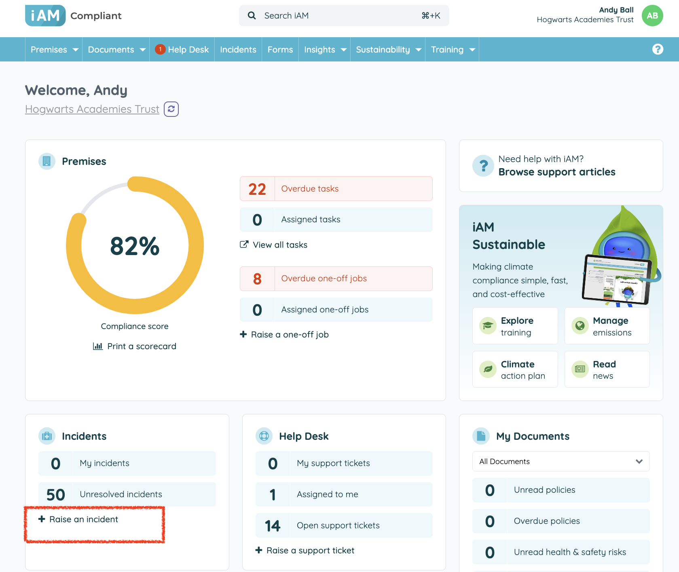Expand the Premises menu dropdown
The height and width of the screenshot is (572, 679).
(x=54, y=49)
